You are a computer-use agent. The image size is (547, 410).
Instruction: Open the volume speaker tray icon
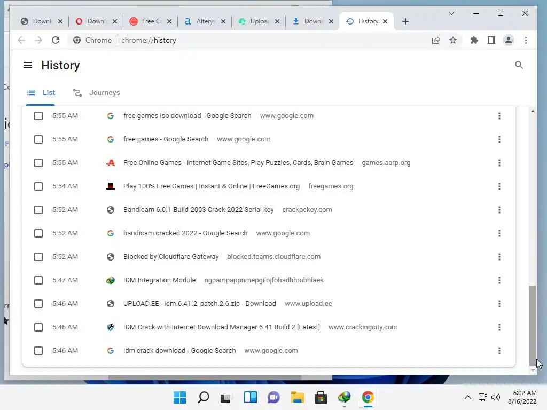(x=495, y=397)
